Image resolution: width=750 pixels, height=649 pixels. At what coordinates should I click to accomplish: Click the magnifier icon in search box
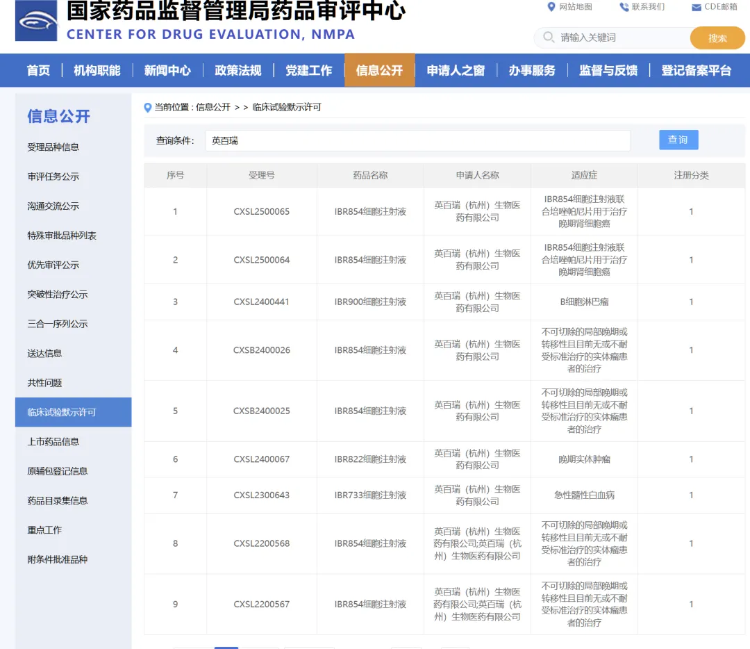[x=549, y=37]
